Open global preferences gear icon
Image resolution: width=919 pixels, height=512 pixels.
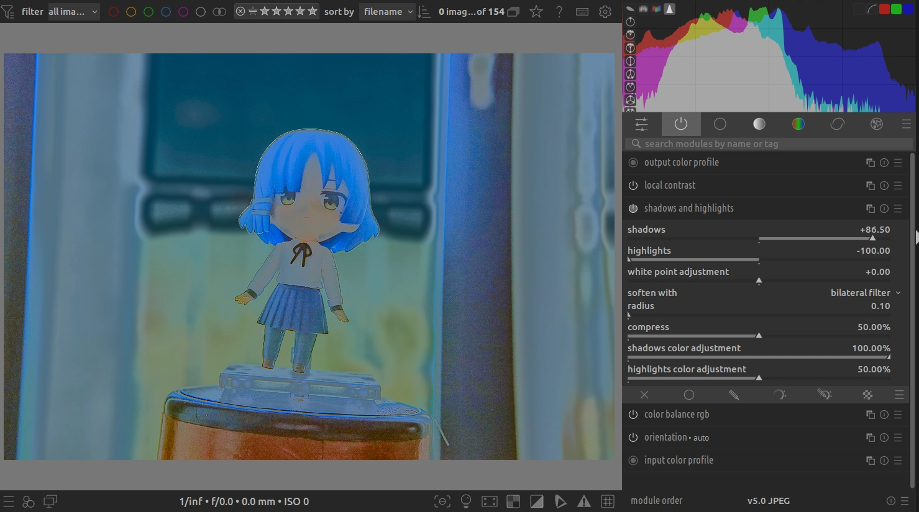[x=605, y=12]
